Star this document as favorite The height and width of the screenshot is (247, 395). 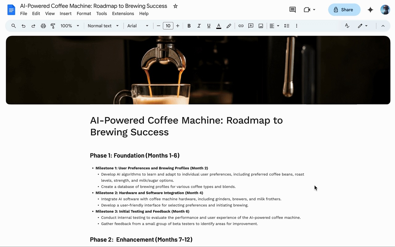click(175, 6)
